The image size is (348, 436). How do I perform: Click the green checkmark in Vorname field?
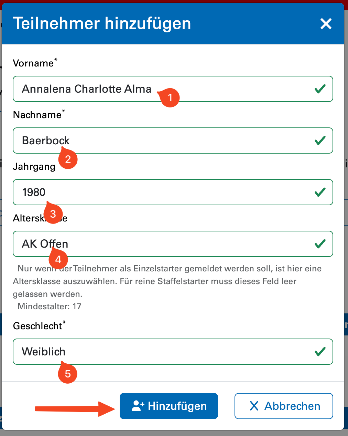pos(320,89)
